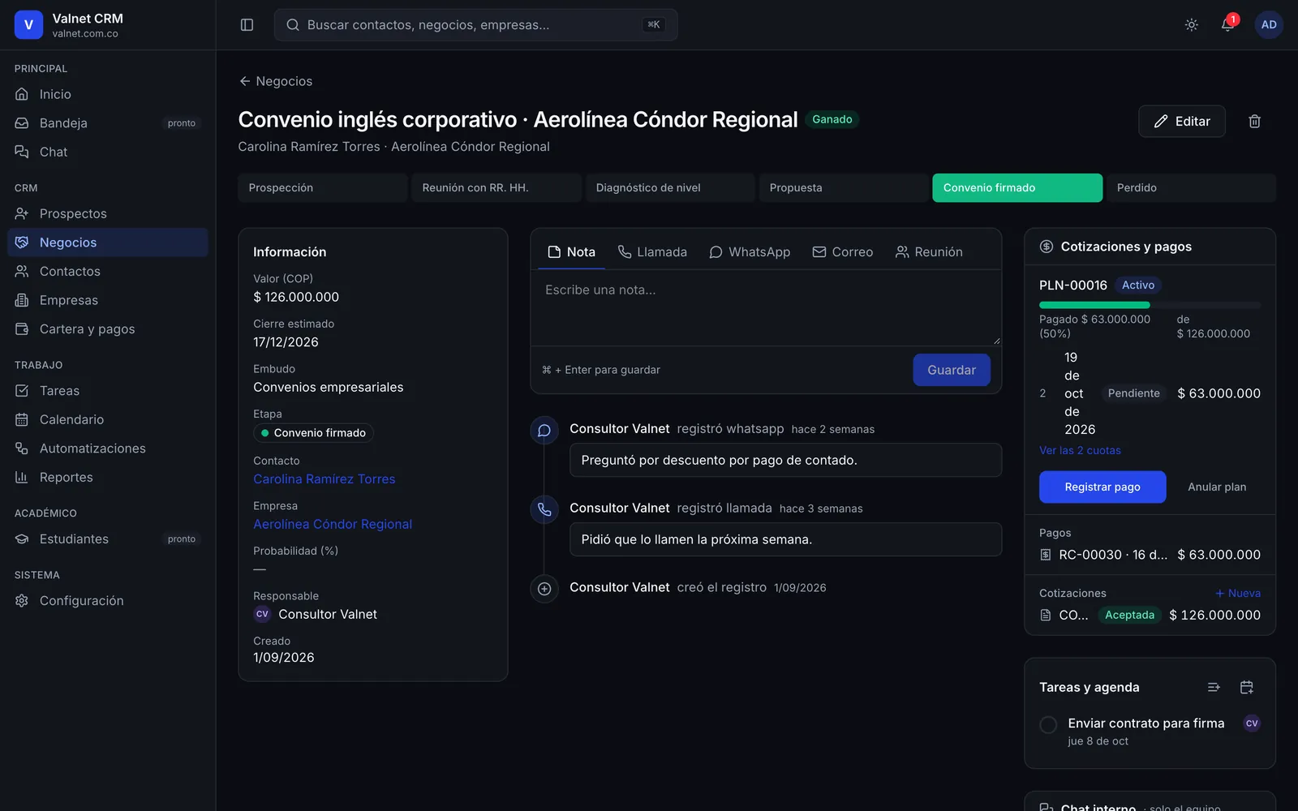
Task: Open Prospectos in the sidebar
Action: (x=108, y=213)
